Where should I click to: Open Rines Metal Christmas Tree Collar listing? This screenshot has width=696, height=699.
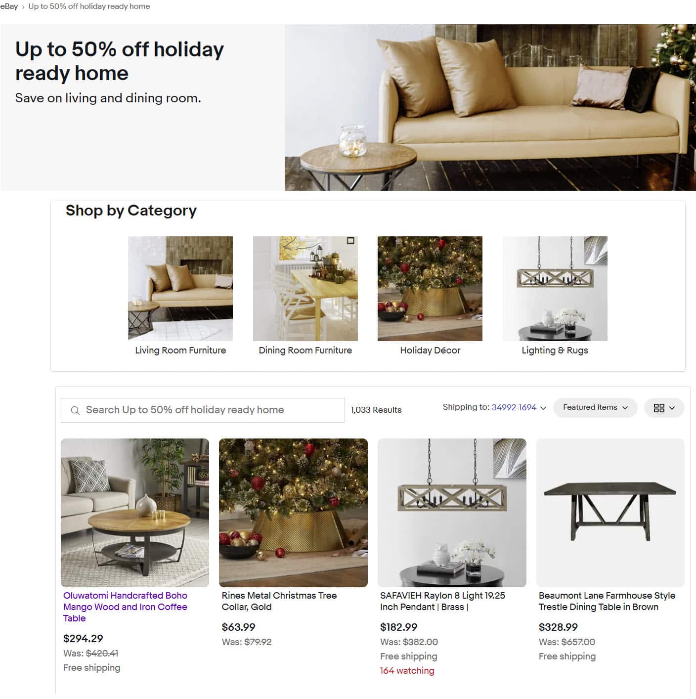279,601
